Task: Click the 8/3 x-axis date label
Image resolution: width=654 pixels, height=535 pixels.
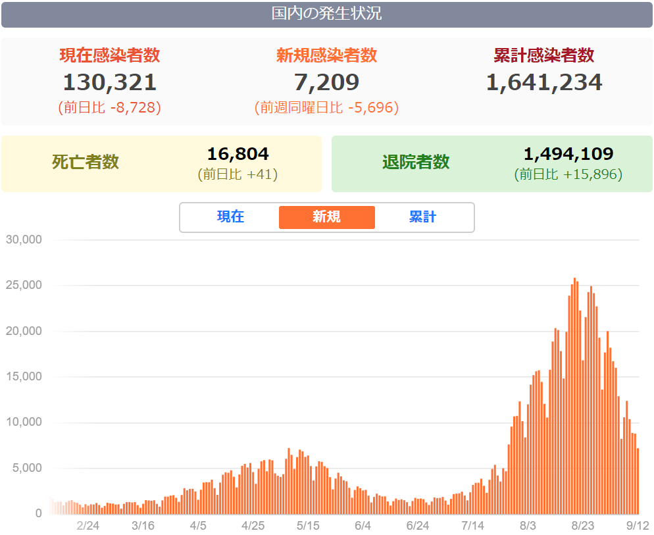Action: coord(528,525)
